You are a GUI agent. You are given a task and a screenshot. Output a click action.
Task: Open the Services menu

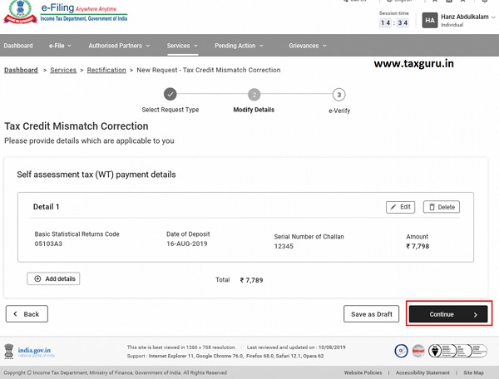[182, 46]
